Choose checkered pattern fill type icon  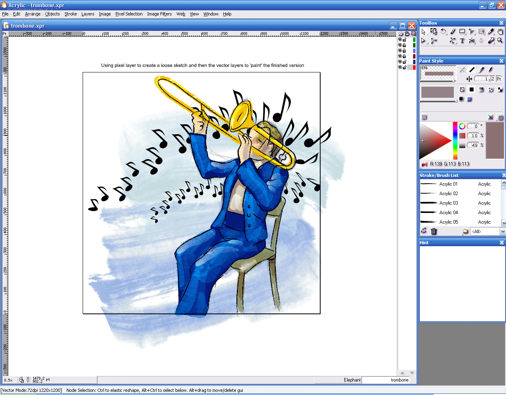(x=500, y=90)
